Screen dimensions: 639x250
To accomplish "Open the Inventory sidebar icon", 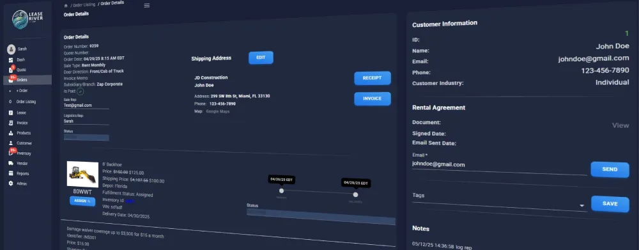I will (11, 153).
